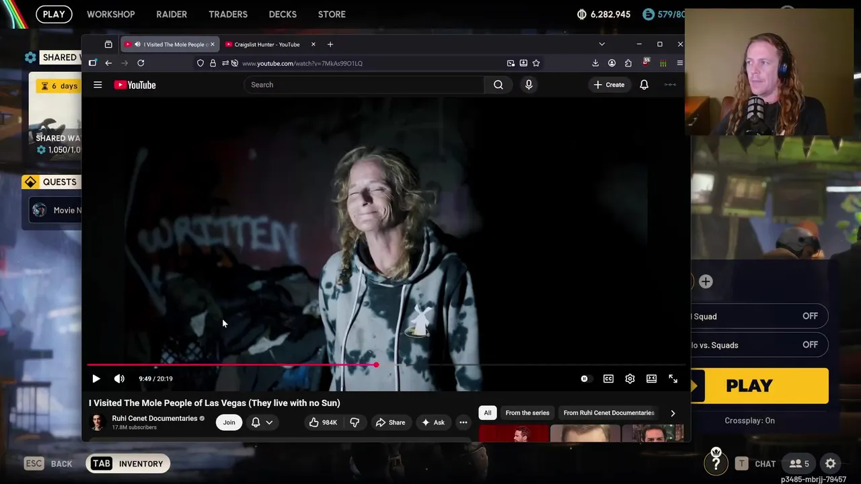Open the DECKS game menu
This screenshot has width=861, height=484.
pos(283,14)
